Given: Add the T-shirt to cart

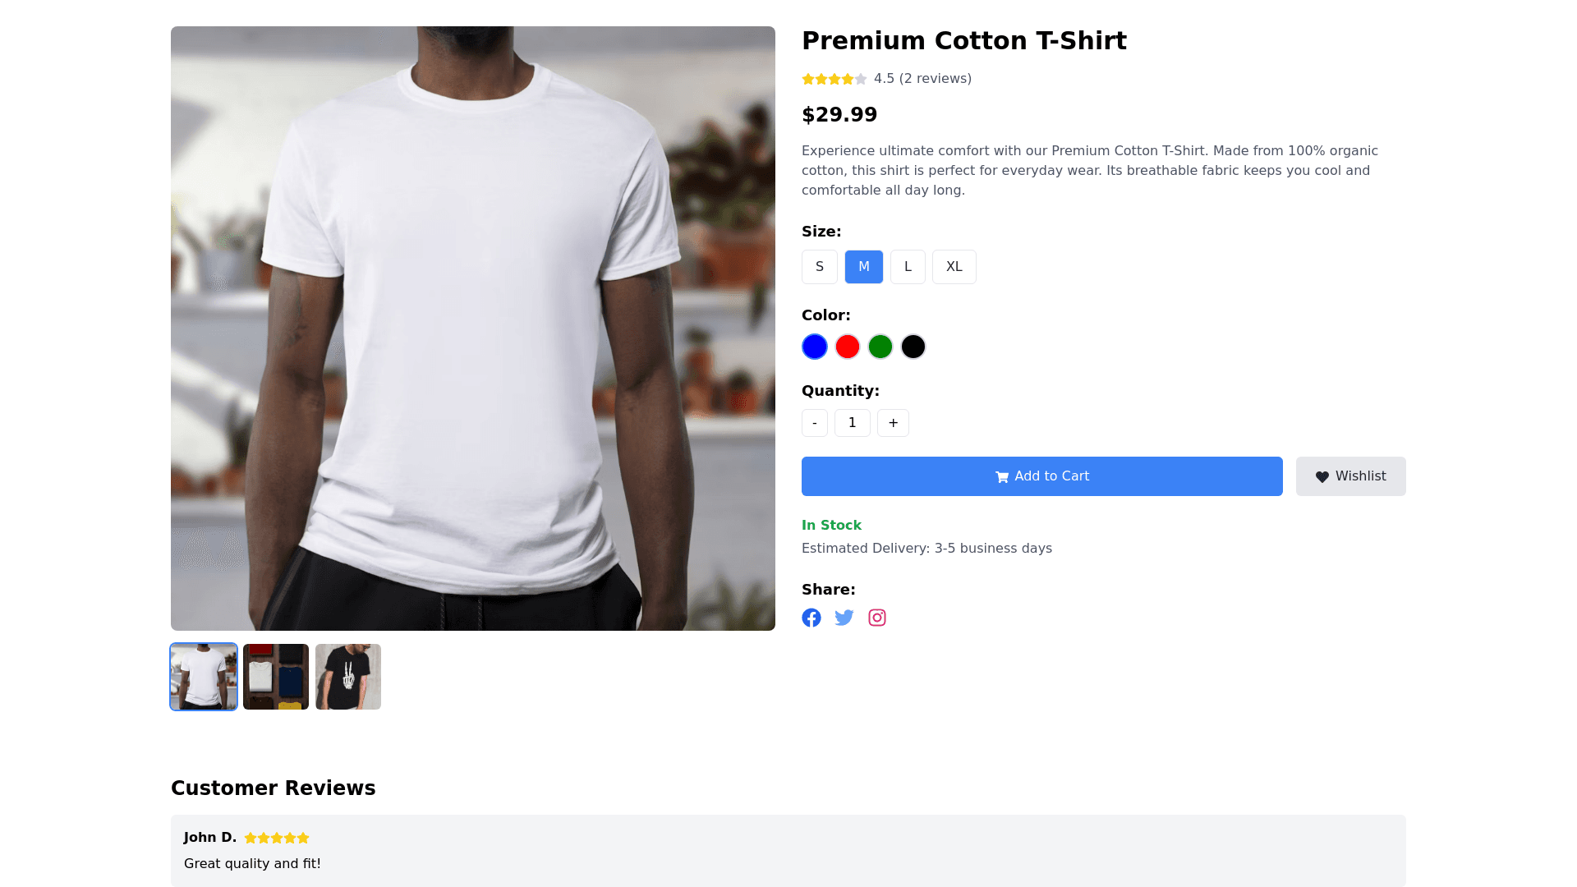Looking at the screenshot, I should (1041, 476).
